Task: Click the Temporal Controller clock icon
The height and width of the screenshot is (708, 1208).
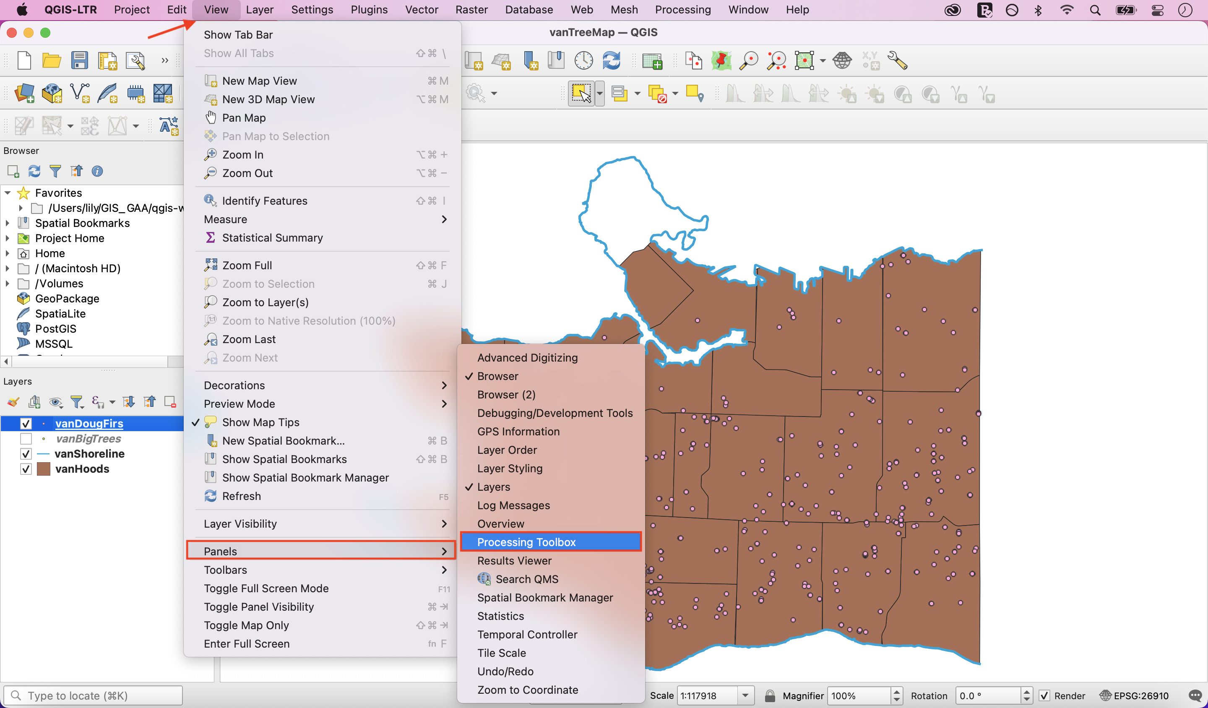Action: (x=583, y=61)
